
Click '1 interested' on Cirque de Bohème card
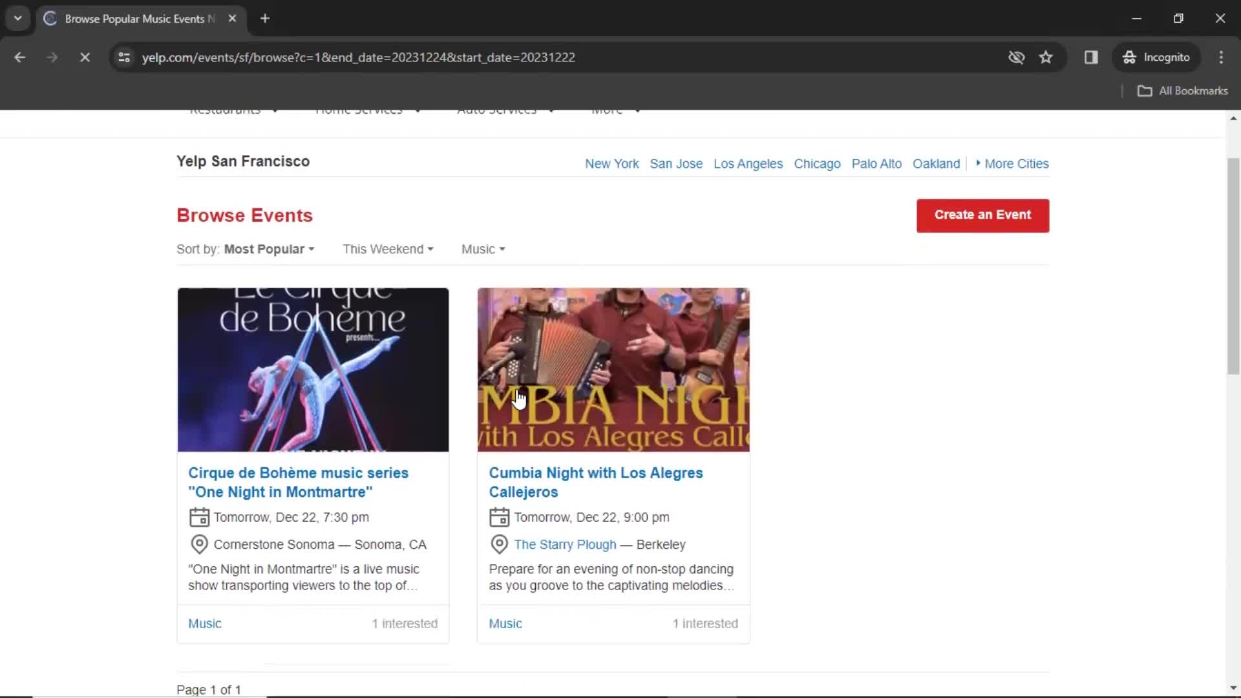(405, 624)
